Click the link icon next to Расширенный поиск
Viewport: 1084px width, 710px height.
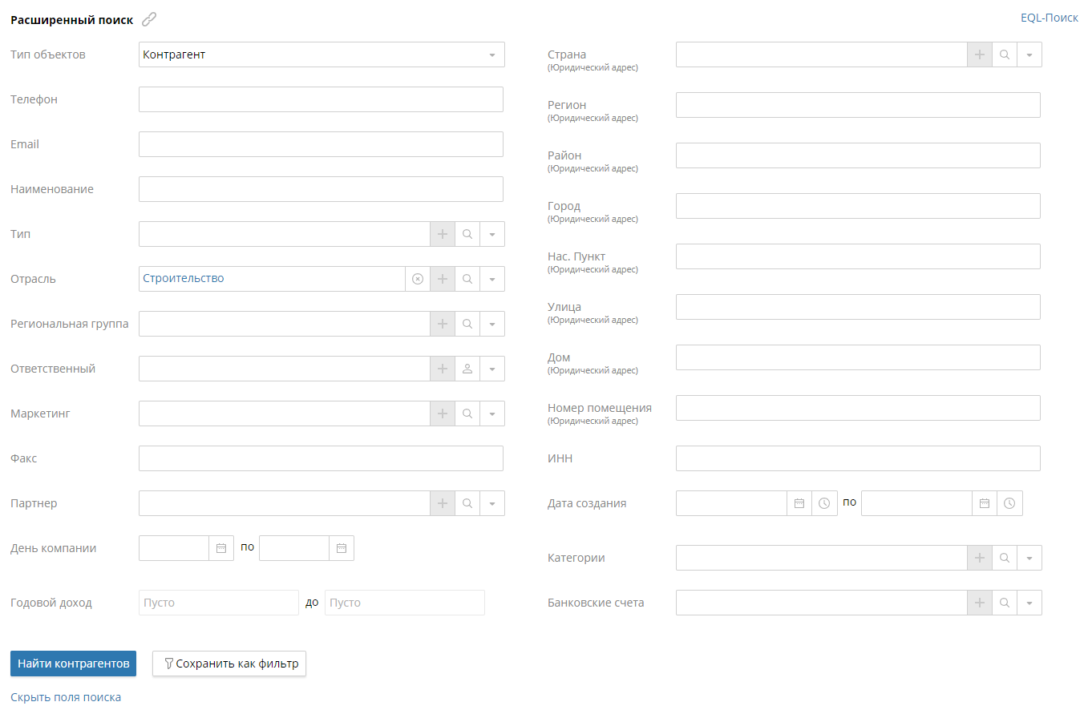(149, 20)
